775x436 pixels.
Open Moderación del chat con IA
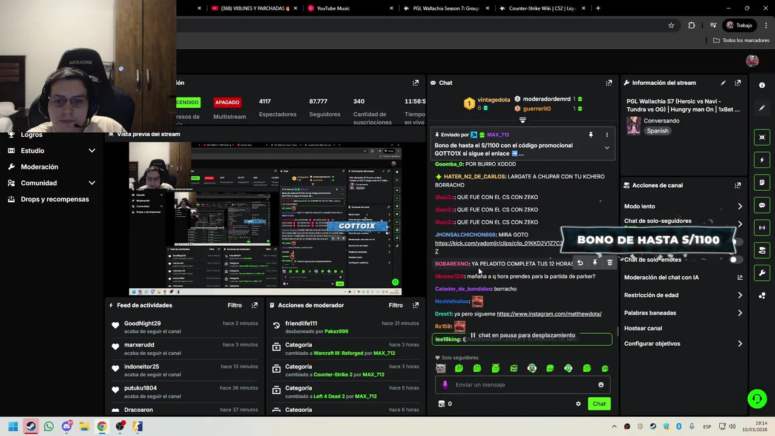click(x=683, y=277)
